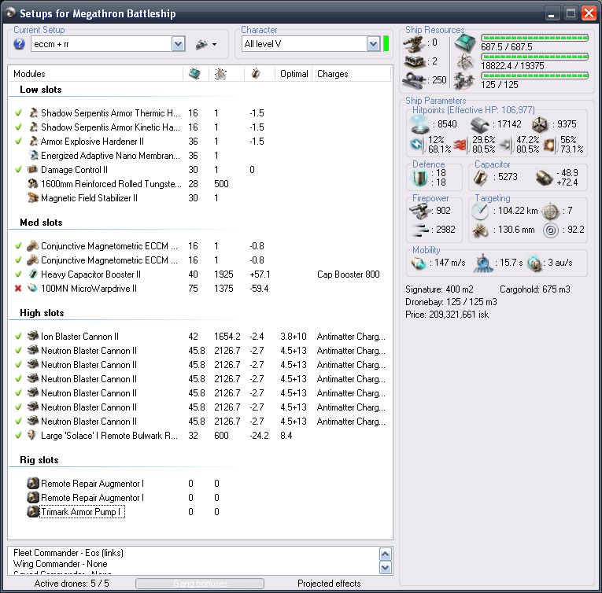Click the armor hitpoints icon
The width and height of the screenshot is (602, 593).
480,125
